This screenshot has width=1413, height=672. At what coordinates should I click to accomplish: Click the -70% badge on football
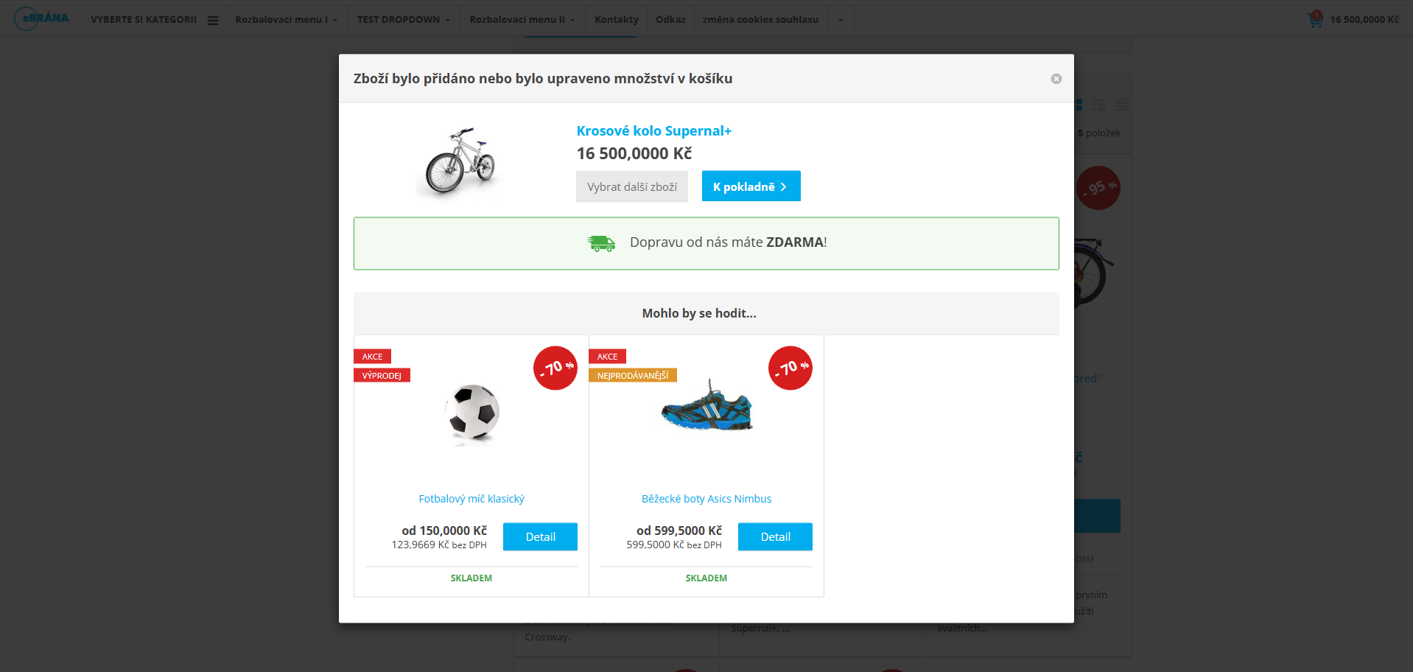pyautogui.click(x=555, y=368)
